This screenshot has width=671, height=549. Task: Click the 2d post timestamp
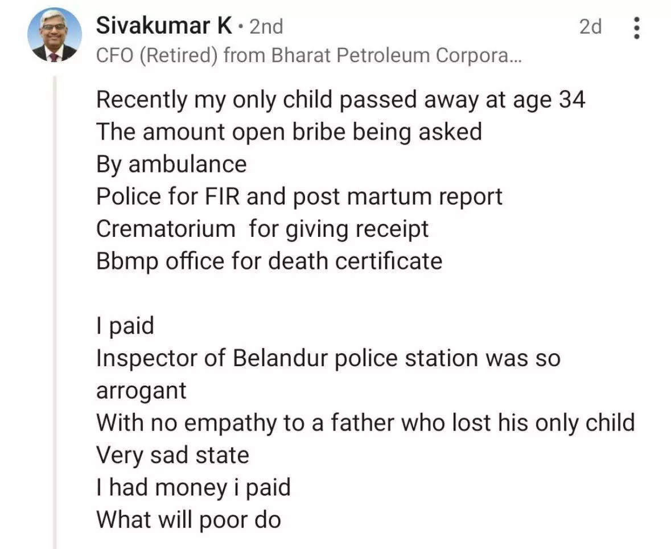(x=590, y=26)
